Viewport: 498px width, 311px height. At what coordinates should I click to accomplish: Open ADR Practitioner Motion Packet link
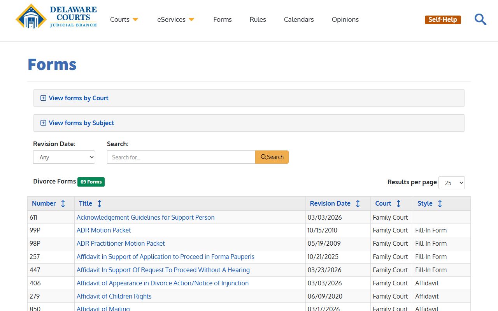pyautogui.click(x=121, y=243)
